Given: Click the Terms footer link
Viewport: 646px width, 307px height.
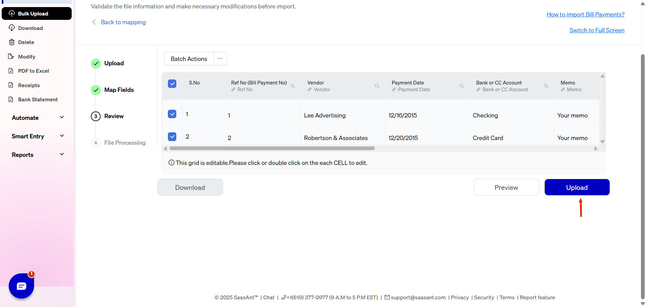Looking at the screenshot, I should click(507, 297).
